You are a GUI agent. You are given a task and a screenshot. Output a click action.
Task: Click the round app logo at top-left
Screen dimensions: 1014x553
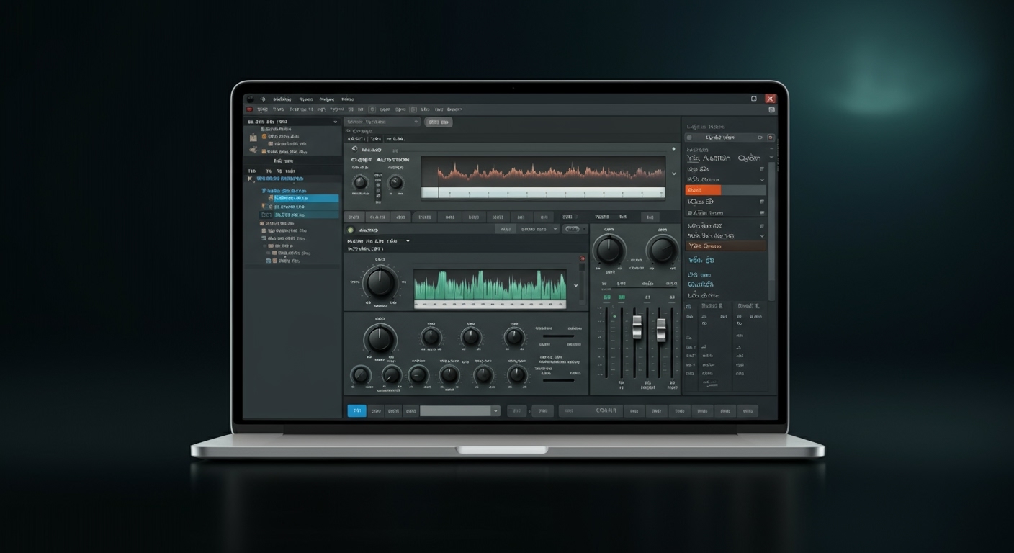250,99
